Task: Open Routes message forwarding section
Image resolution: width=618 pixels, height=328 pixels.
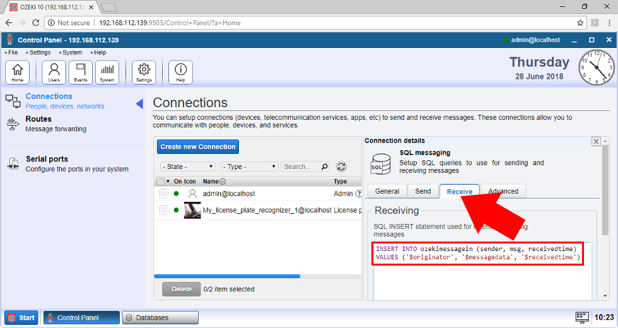Action: click(x=38, y=119)
